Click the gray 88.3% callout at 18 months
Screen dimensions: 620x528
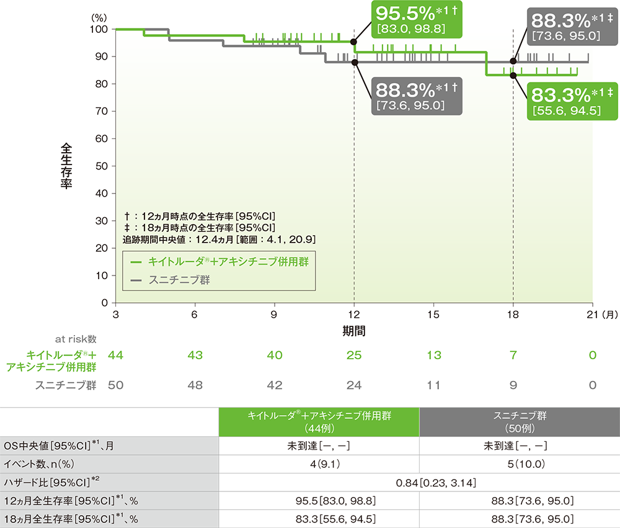(572, 27)
